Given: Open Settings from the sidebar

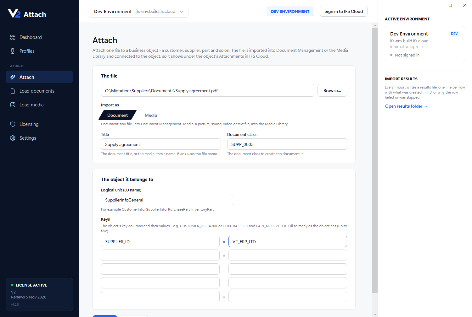Looking at the screenshot, I should pyautogui.click(x=39, y=138).
